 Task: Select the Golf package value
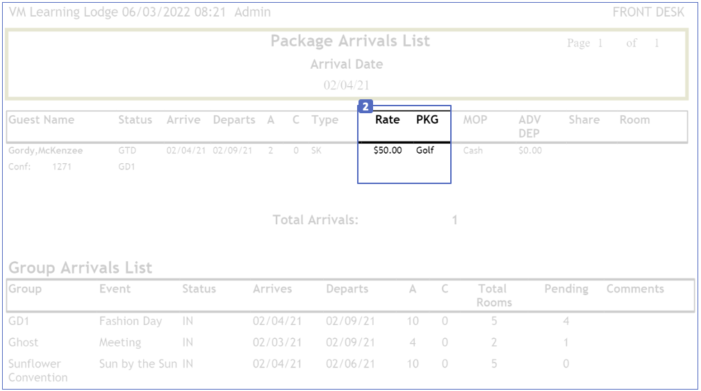coord(425,150)
